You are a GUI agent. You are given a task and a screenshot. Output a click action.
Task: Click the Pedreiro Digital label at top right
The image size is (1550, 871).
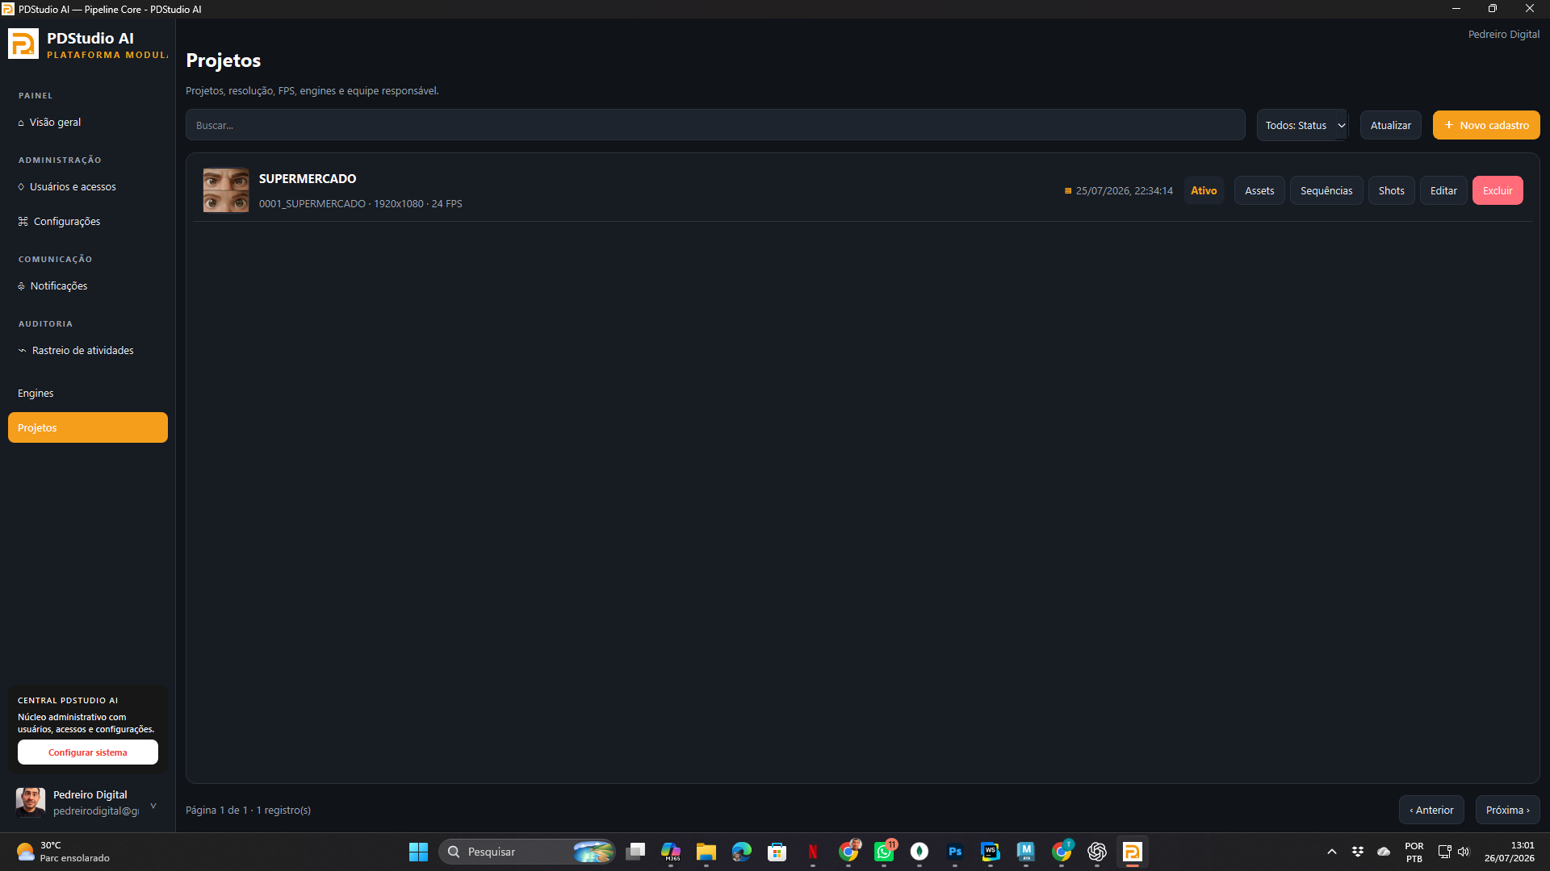point(1503,34)
